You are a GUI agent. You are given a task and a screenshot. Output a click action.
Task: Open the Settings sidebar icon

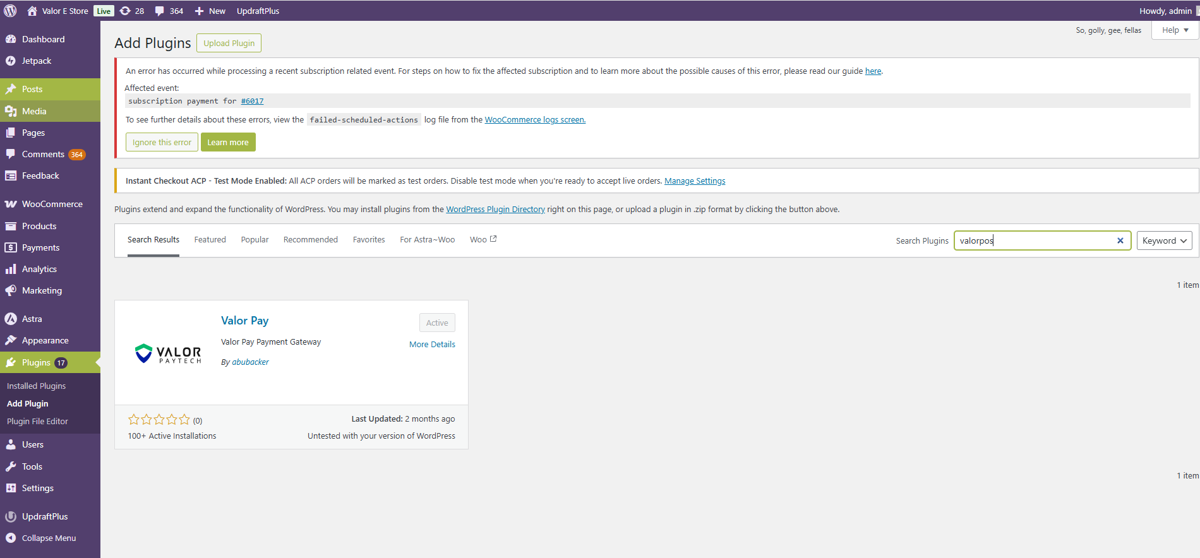coord(11,488)
